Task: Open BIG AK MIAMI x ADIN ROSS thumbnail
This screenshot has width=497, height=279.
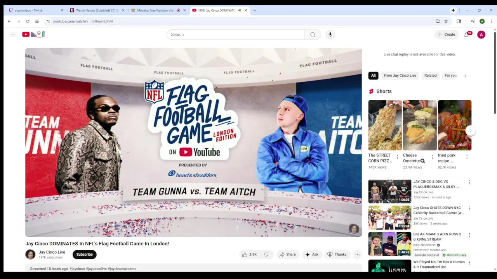Action: point(389,244)
